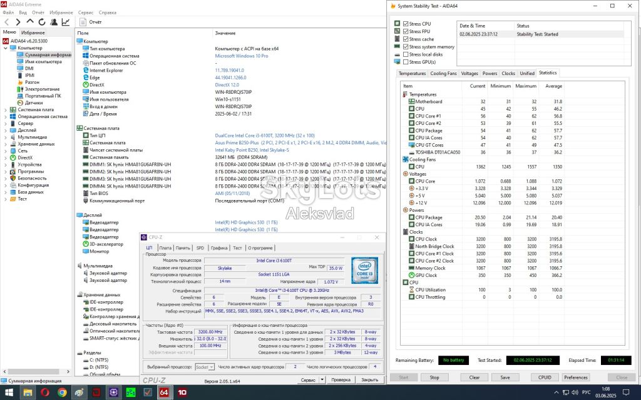
Task: Click the Clear button
Action: tap(474, 377)
